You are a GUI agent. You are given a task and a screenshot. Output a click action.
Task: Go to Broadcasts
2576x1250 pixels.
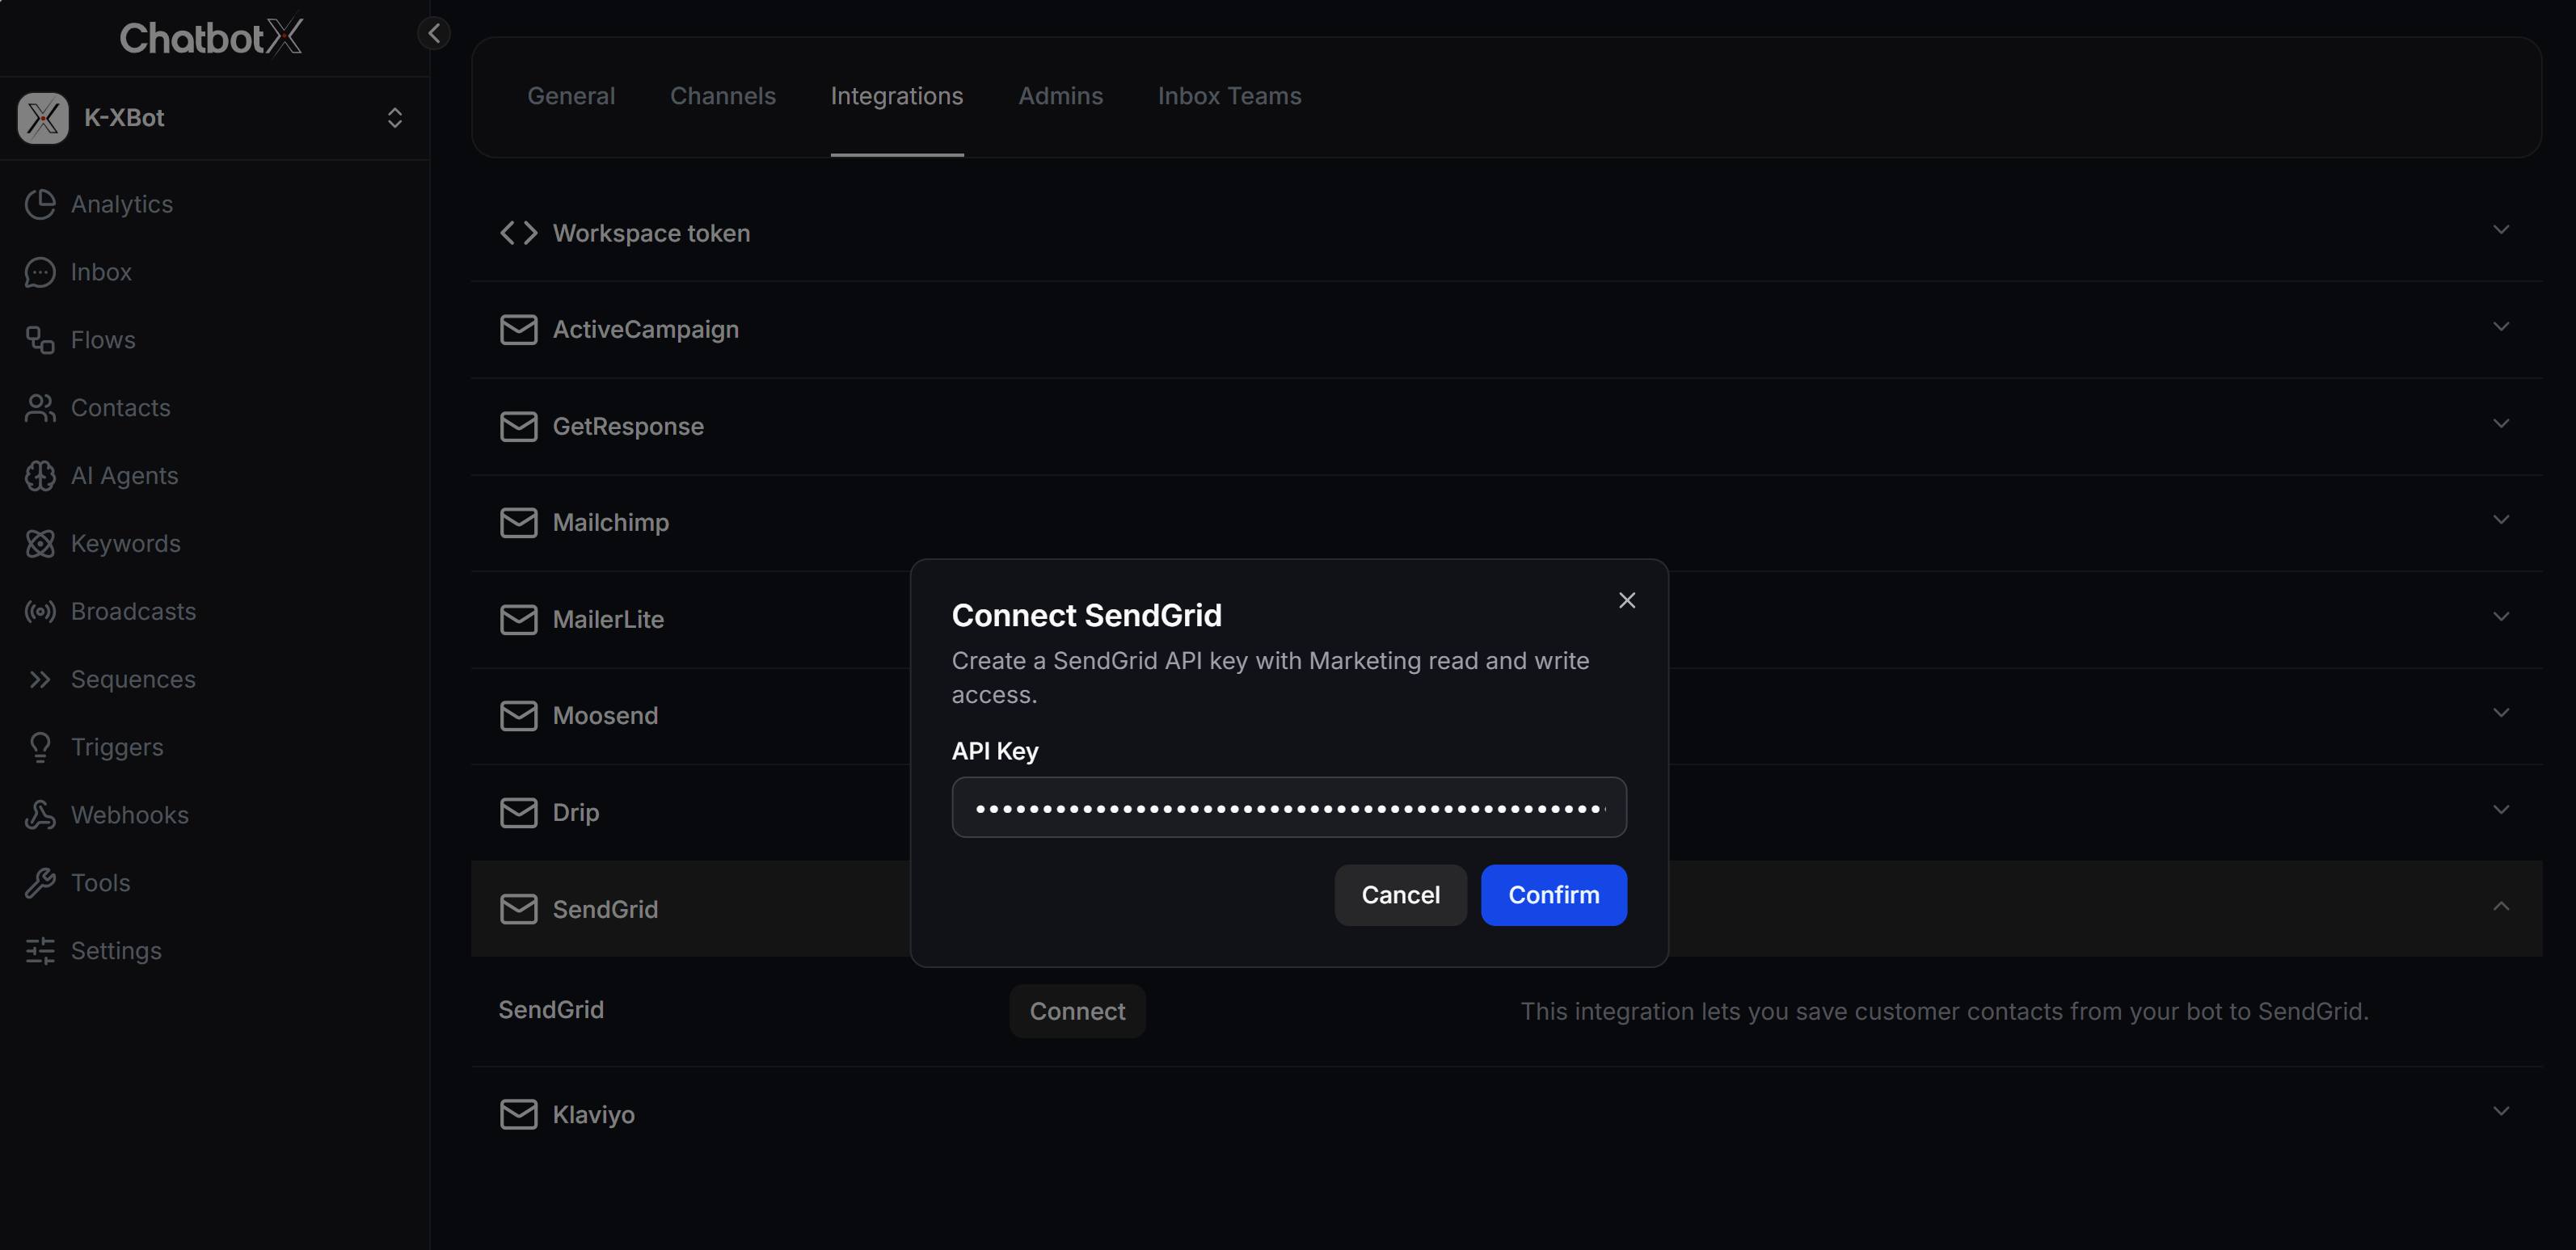[111, 612]
